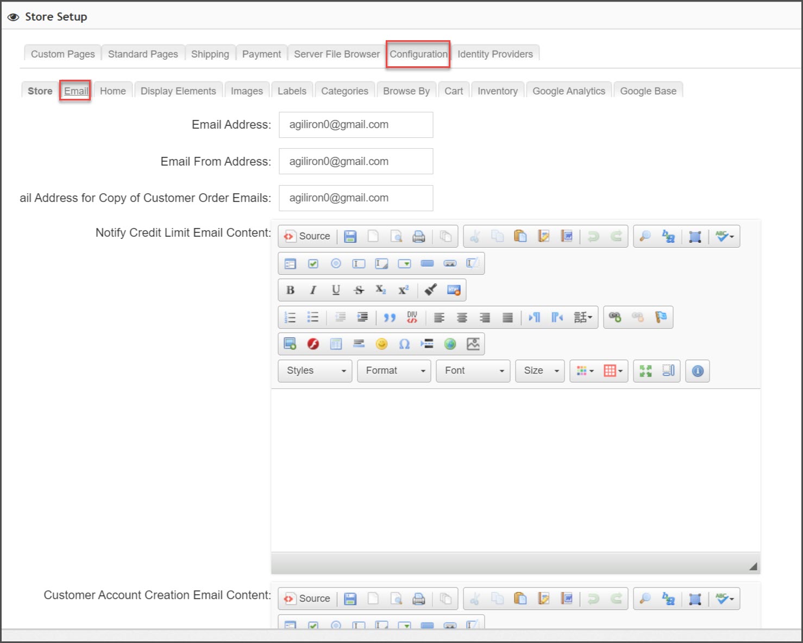
Task: Click Find icon in Notify Credit Limit editor
Action: (645, 236)
